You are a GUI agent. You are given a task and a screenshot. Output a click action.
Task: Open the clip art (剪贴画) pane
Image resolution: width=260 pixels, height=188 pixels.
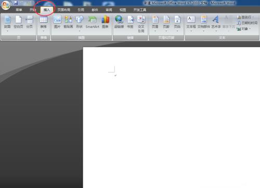click(x=68, y=22)
